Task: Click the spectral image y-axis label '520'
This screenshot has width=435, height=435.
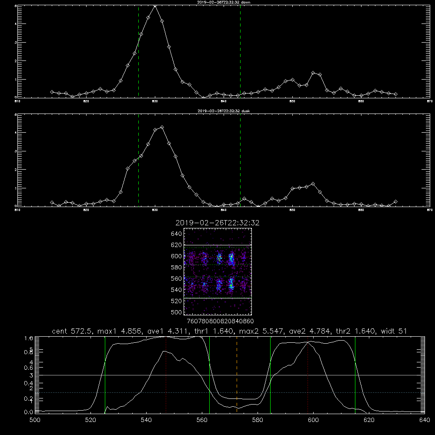Action: pos(177,301)
